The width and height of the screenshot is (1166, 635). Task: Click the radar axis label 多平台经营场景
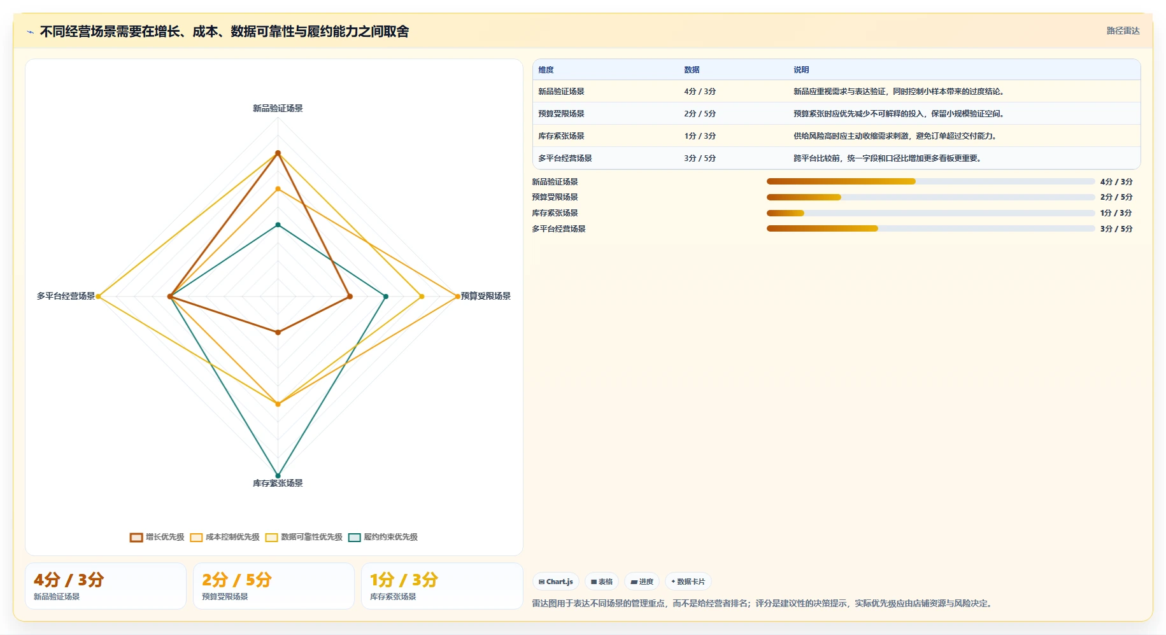[66, 296]
